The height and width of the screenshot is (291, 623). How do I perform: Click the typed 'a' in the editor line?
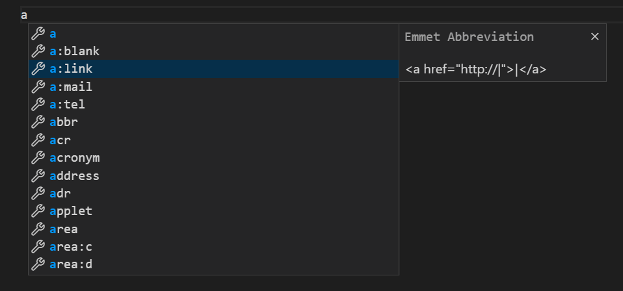(24, 16)
